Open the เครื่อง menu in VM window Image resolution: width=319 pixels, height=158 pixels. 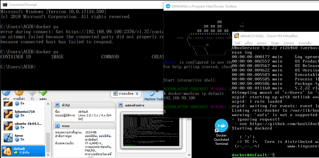click(248, 43)
